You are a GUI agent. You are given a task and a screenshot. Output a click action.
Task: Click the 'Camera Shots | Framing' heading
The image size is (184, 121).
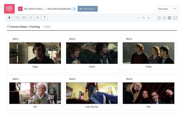tap(25, 27)
